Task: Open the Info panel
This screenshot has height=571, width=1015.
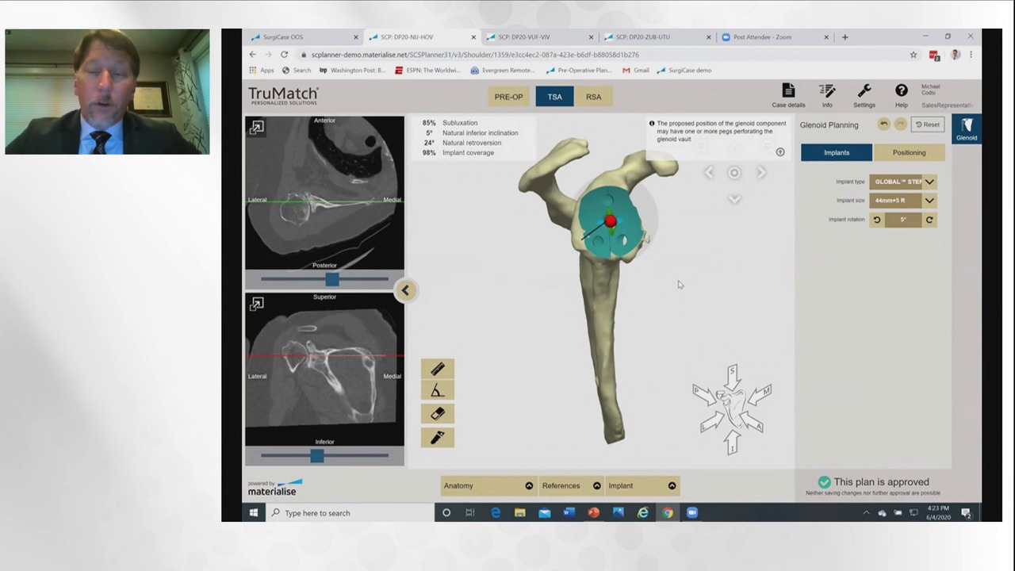Action: coord(827,96)
